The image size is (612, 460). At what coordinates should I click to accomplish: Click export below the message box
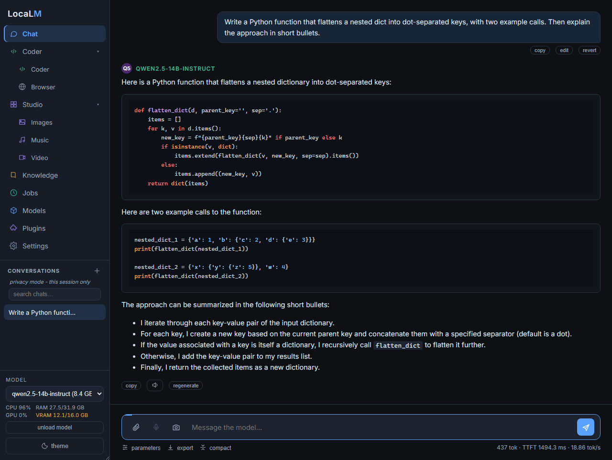pos(180,448)
